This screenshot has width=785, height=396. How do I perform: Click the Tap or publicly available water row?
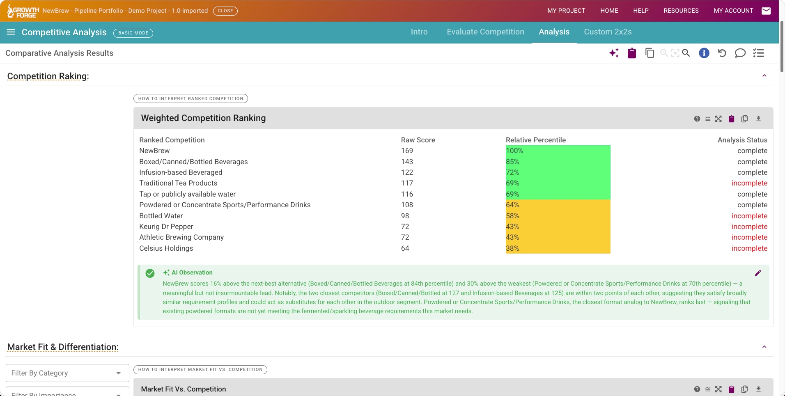[x=453, y=194]
